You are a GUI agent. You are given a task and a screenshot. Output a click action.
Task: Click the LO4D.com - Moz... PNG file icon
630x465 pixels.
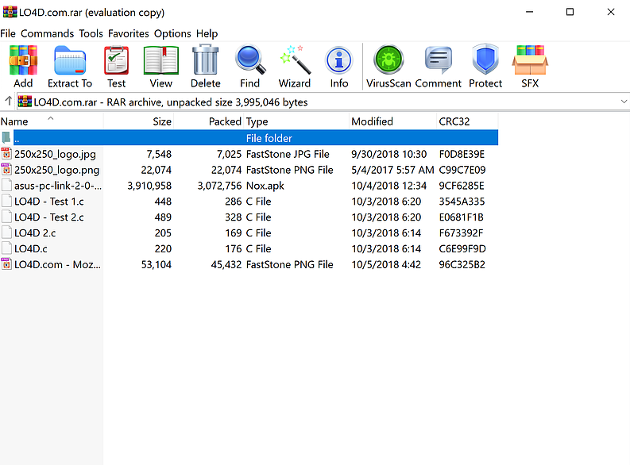pyautogui.click(x=6, y=264)
